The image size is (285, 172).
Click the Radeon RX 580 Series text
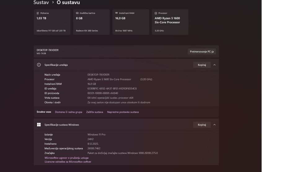[x=87, y=31]
